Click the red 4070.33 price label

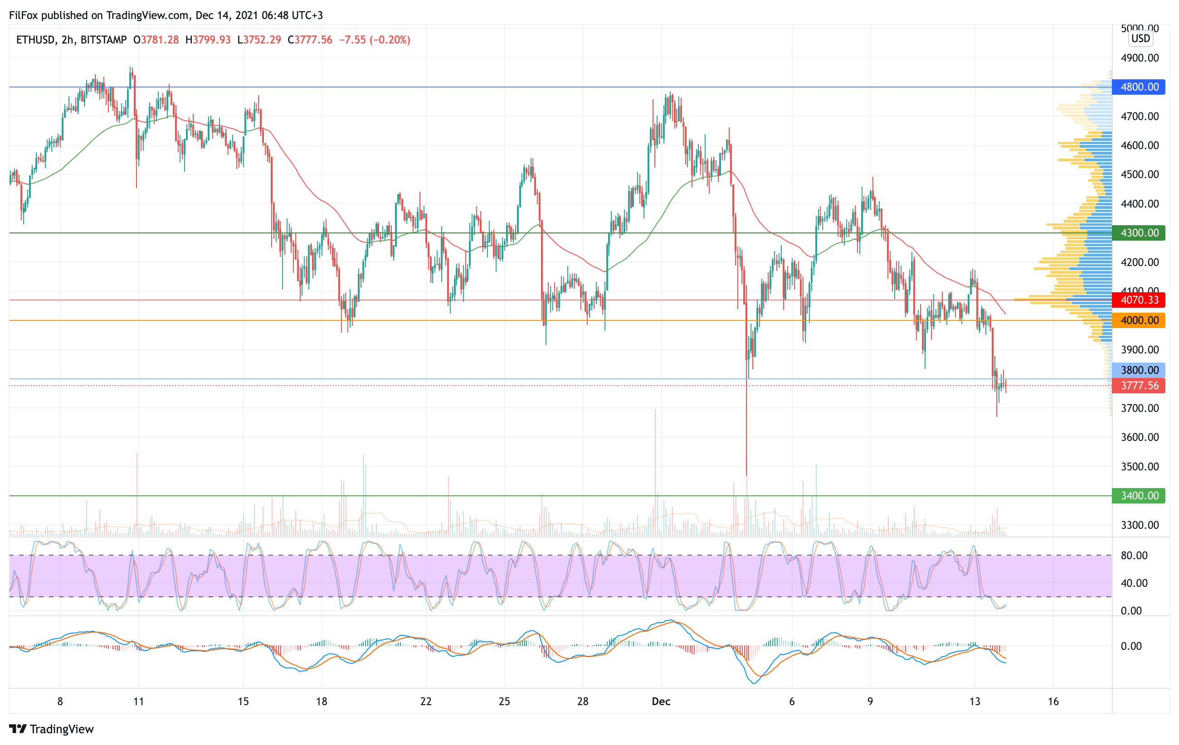coord(1139,300)
